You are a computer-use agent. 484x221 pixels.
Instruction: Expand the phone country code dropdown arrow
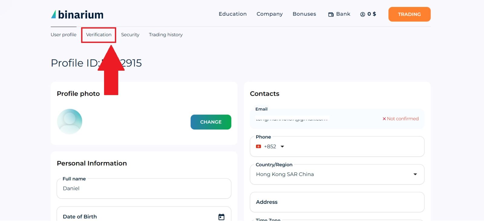[x=282, y=147]
